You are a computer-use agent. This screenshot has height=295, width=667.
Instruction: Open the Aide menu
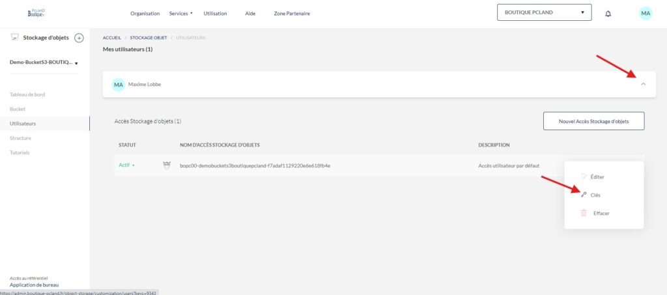coord(250,14)
